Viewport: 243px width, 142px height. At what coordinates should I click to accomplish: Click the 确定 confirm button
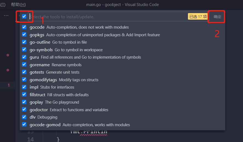tap(217, 17)
